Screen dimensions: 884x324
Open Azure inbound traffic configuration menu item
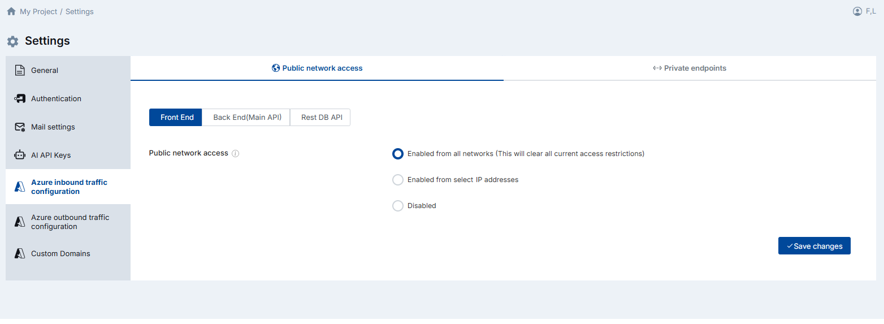(68, 187)
